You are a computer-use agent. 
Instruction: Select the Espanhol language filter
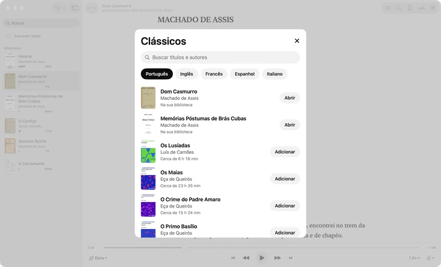[244, 74]
